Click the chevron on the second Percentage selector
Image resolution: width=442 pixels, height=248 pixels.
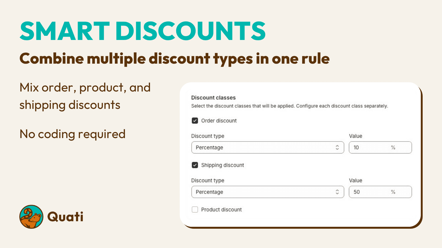coord(337,192)
